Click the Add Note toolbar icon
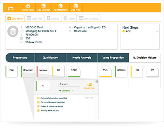The image size is (164, 128). pos(76,7)
